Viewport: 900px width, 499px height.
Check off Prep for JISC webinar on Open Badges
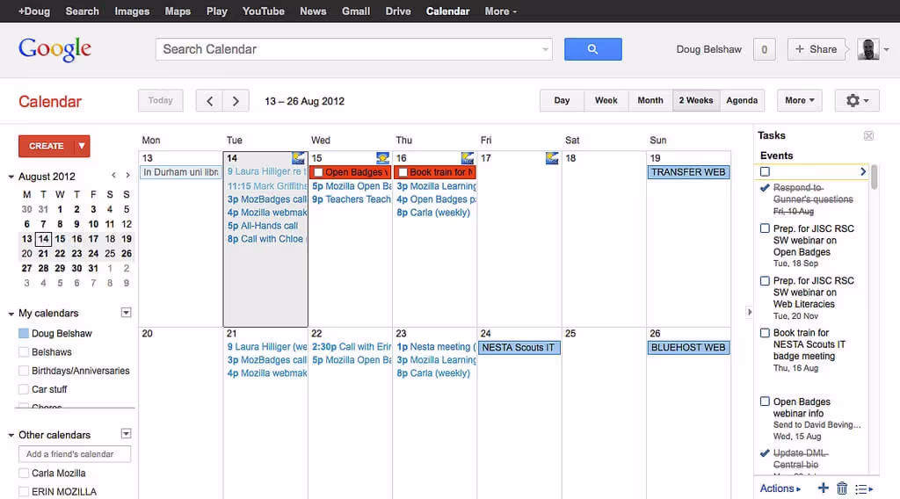pos(765,228)
